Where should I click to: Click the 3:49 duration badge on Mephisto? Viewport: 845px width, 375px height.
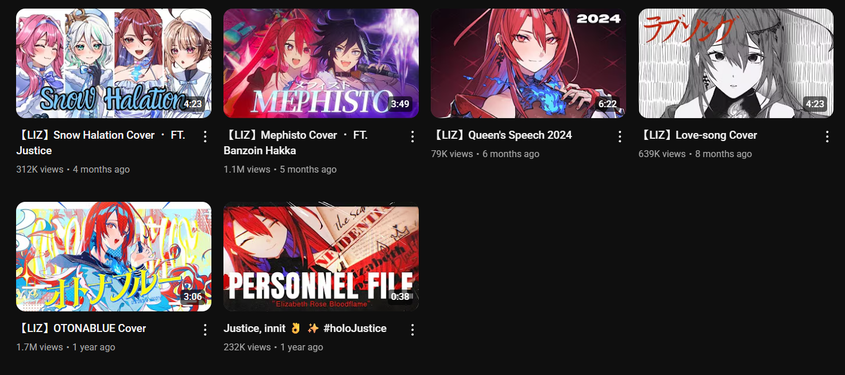[x=400, y=104]
